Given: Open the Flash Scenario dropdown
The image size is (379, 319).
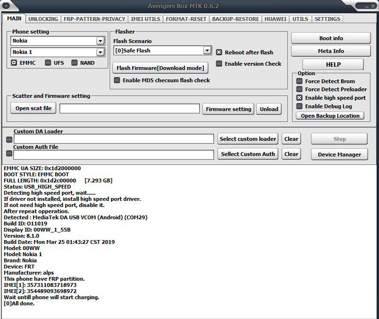Looking at the screenshot, I should pos(207,51).
